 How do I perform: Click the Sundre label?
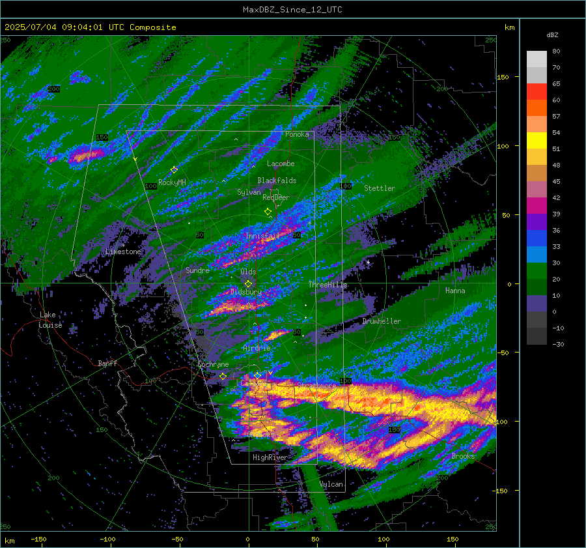coord(197,270)
